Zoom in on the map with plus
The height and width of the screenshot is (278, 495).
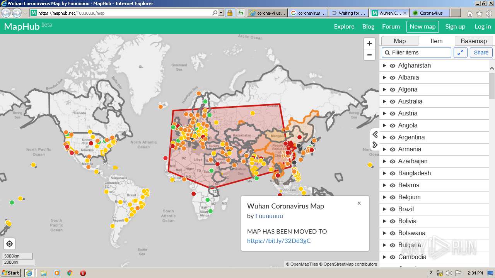pyautogui.click(x=369, y=43)
